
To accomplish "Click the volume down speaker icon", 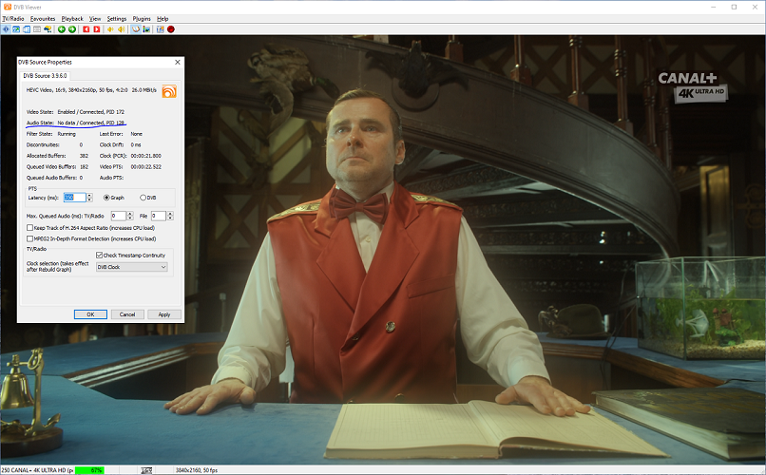I will coord(110,29).
